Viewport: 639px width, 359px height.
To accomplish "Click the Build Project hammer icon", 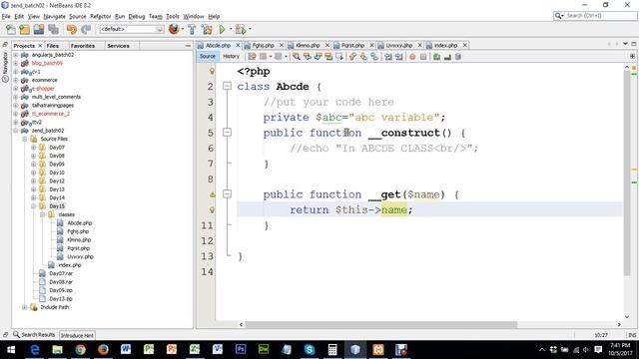I will tap(192, 29).
